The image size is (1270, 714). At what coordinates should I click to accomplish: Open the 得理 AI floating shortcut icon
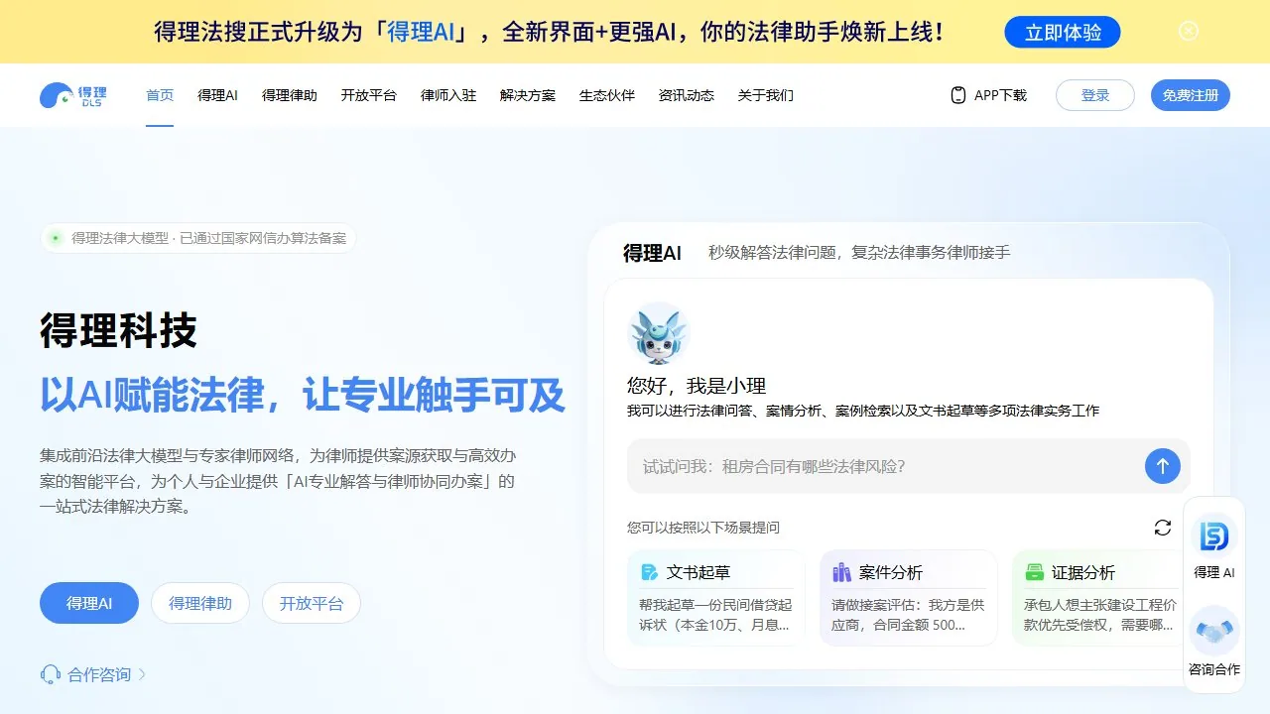1213,536
